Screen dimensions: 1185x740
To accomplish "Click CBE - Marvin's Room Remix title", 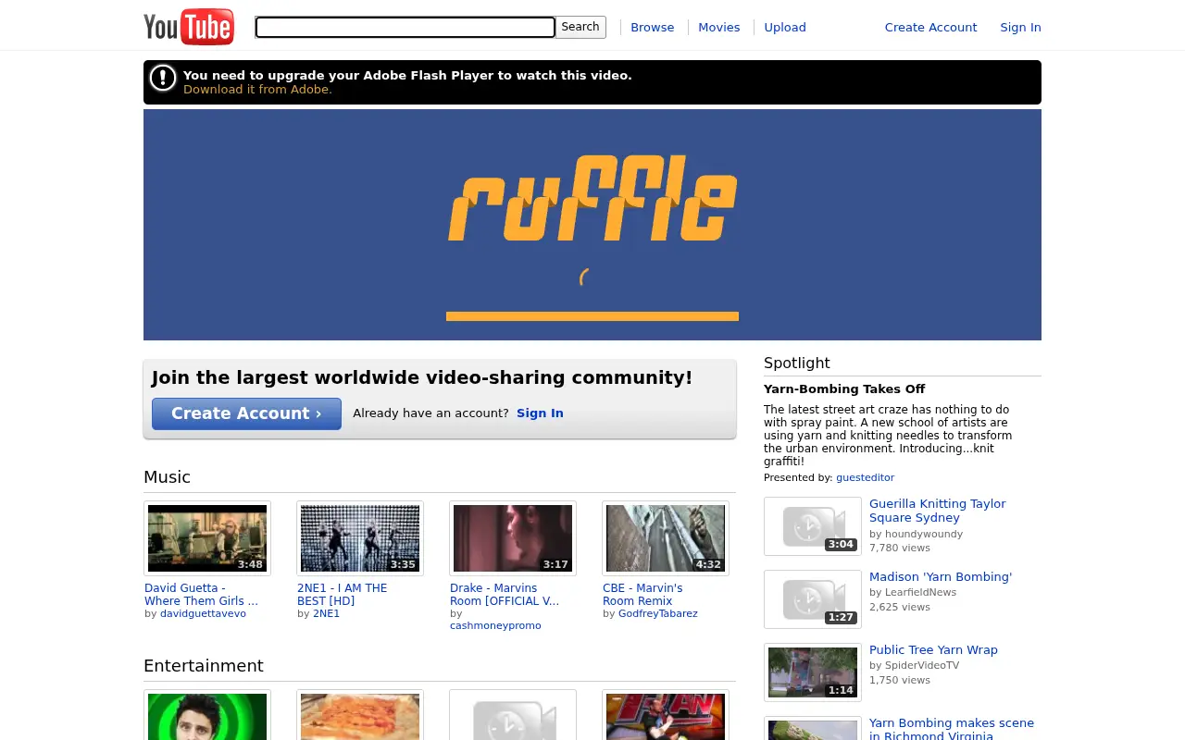I will pyautogui.click(x=642, y=595).
